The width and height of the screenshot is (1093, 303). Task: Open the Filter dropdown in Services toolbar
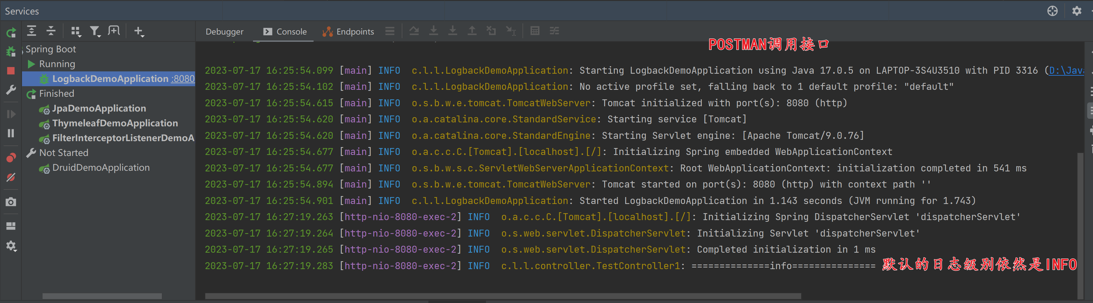[x=95, y=31]
